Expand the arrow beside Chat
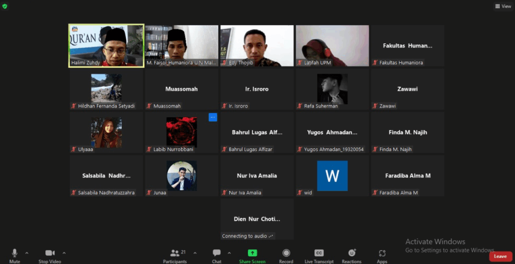This screenshot has width=515, height=264. pos(229,252)
